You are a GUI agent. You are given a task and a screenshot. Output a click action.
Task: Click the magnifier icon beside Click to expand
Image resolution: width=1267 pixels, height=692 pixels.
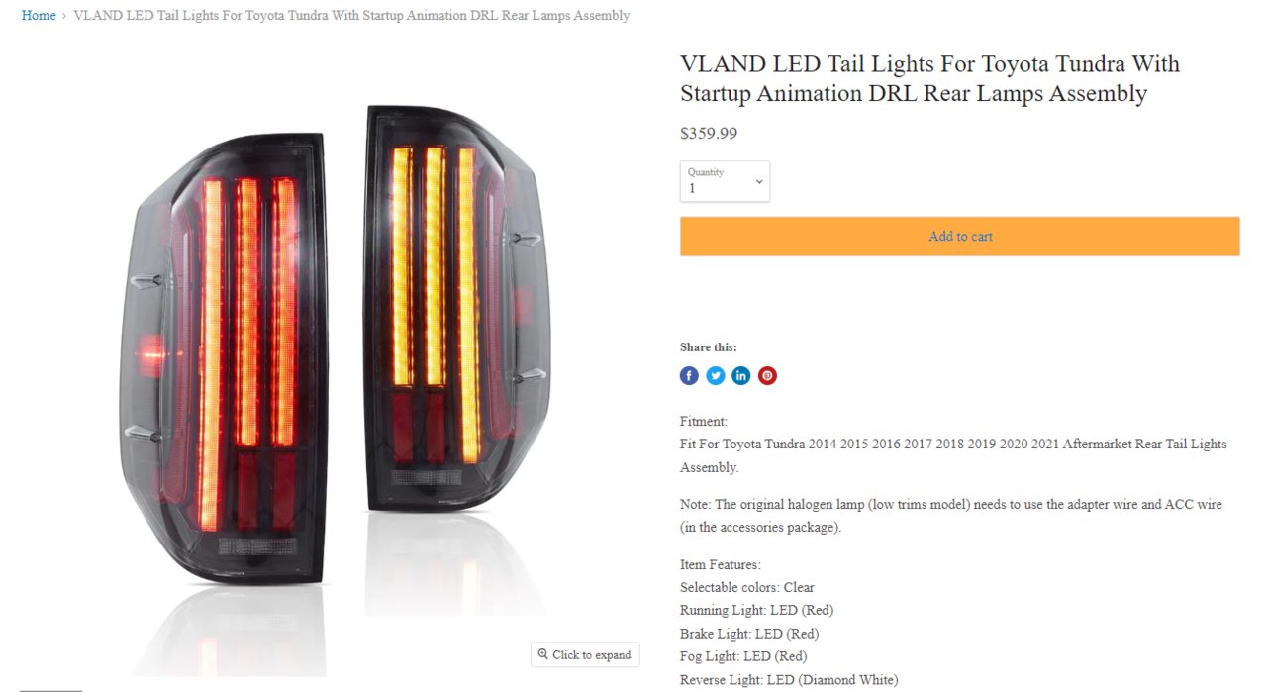coord(542,654)
